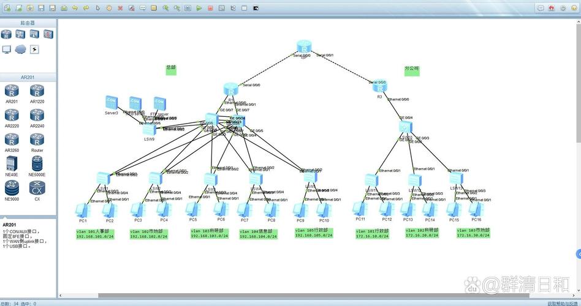Click the green 总部 label
Viewport: 581px width, 306px height.
click(x=171, y=70)
